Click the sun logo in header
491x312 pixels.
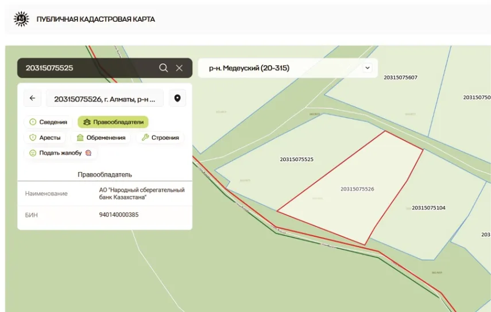(x=21, y=19)
